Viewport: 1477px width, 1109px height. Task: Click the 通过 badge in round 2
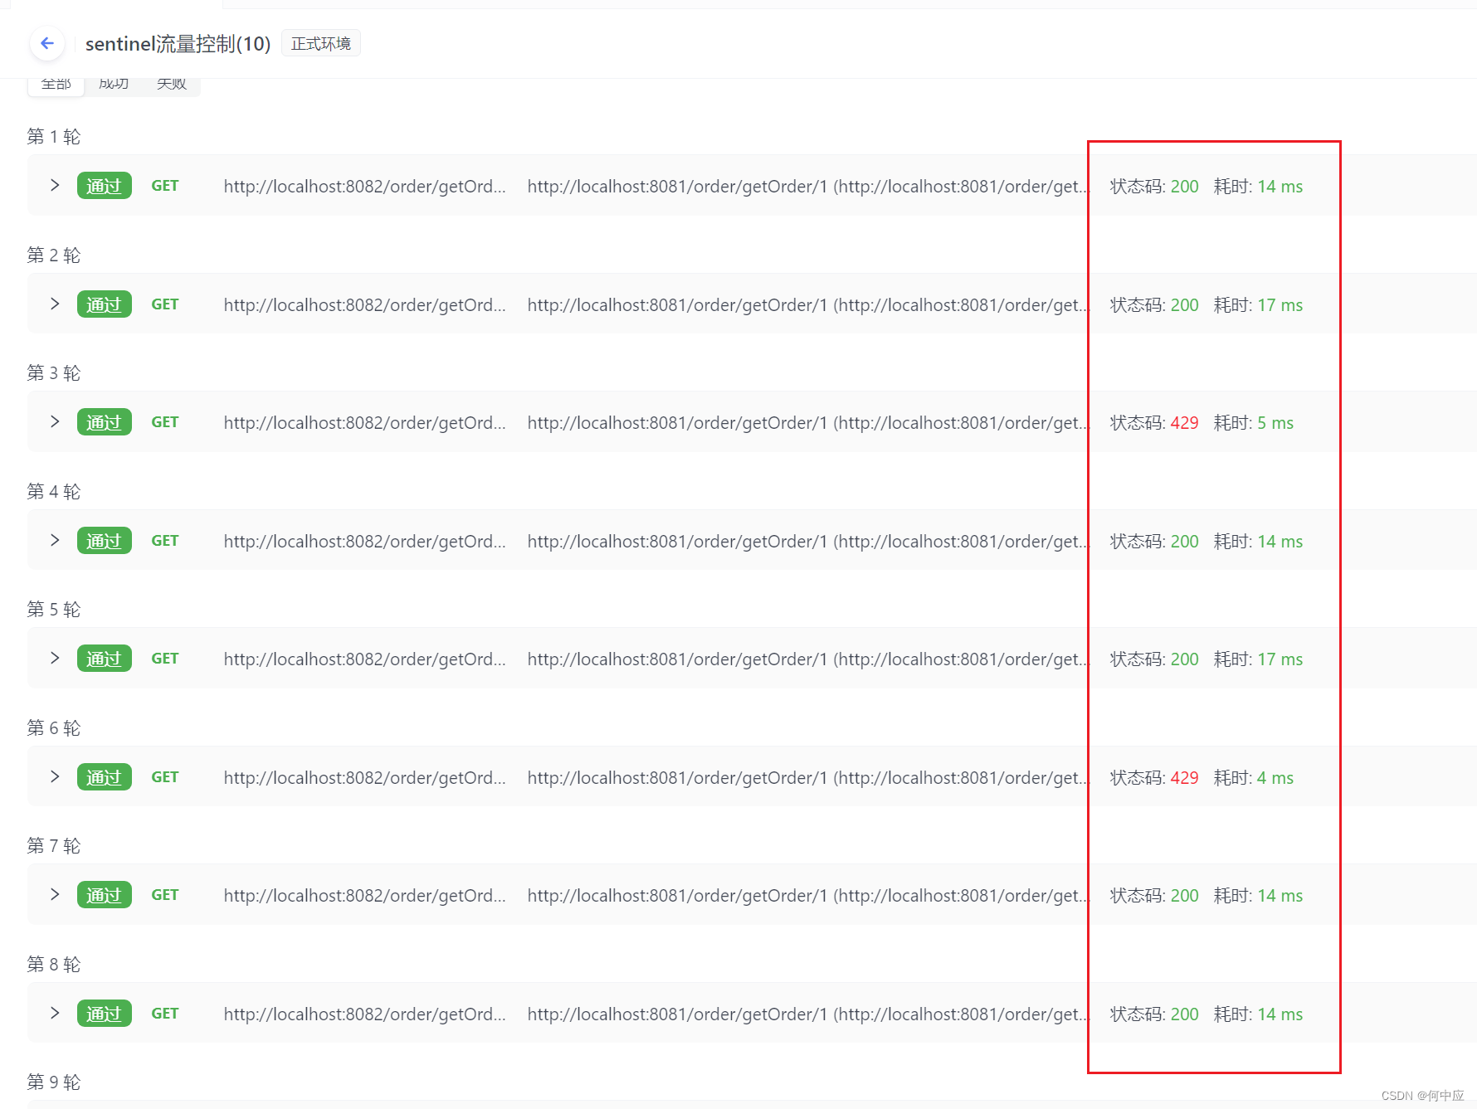tap(105, 304)
